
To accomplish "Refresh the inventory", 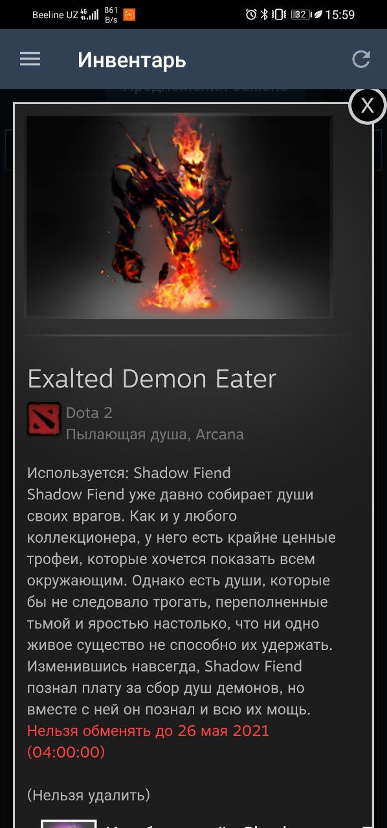I will tap(360, 60).
